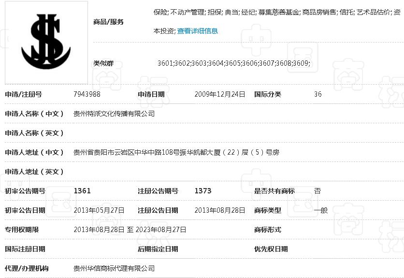Image resolution: width=404 pixels, height=278 pixels.
Task: Click the 注册公告期号 label
Action: coord(158,191)
